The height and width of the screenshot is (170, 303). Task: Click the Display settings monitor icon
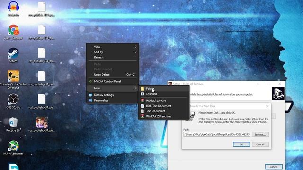90,95
